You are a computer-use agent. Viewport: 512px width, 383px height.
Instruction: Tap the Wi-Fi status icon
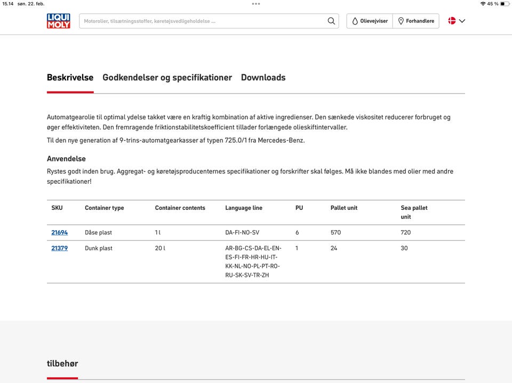point(483,4)
